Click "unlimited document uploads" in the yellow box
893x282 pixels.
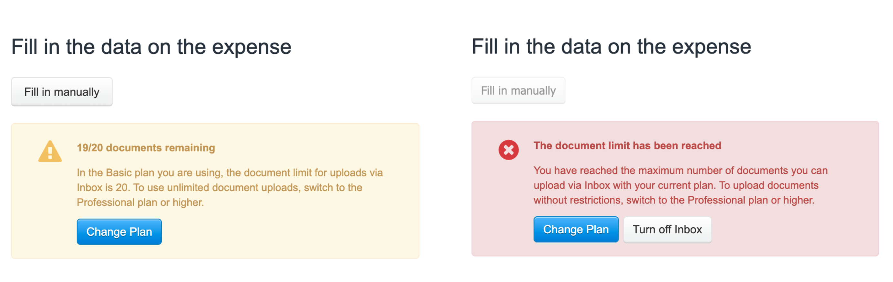click(x=234, y=187)
